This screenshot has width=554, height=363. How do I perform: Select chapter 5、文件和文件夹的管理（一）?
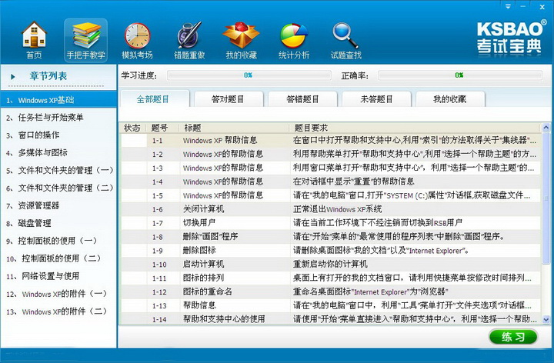coord(58,170)
